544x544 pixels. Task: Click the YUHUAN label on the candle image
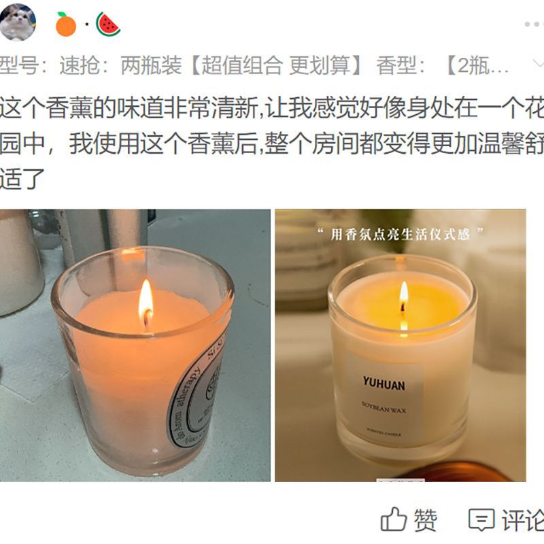click(384, 384)
